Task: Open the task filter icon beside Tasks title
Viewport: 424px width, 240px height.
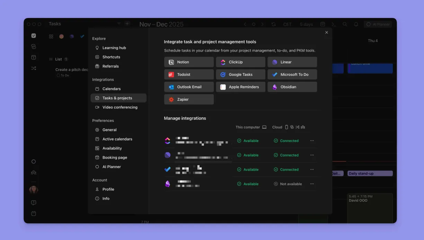Action: point(119,24)
